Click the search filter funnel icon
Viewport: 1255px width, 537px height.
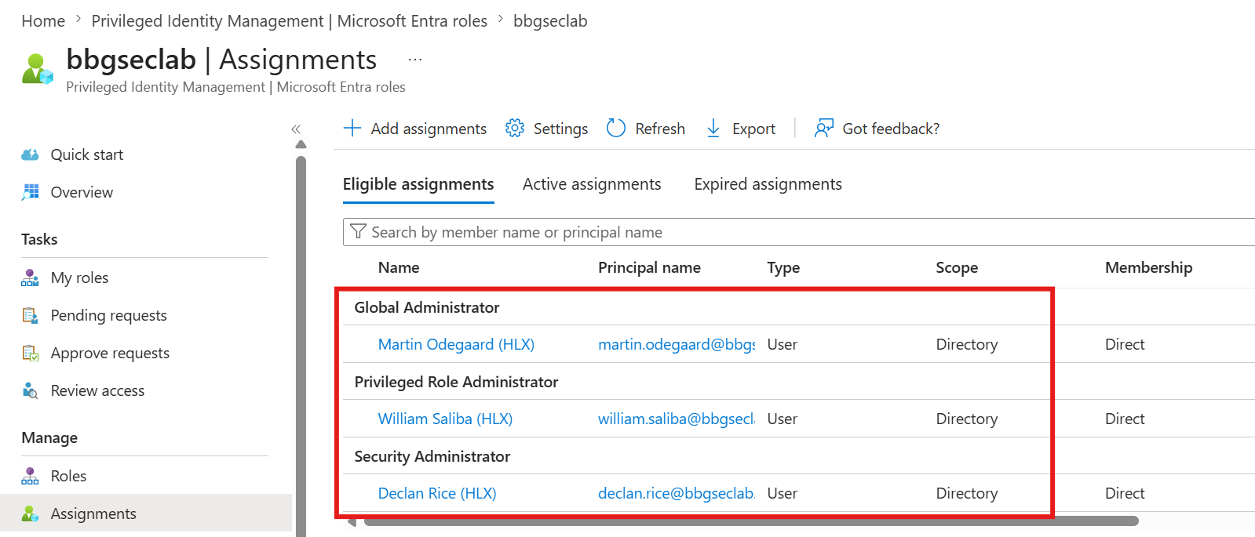358,231
